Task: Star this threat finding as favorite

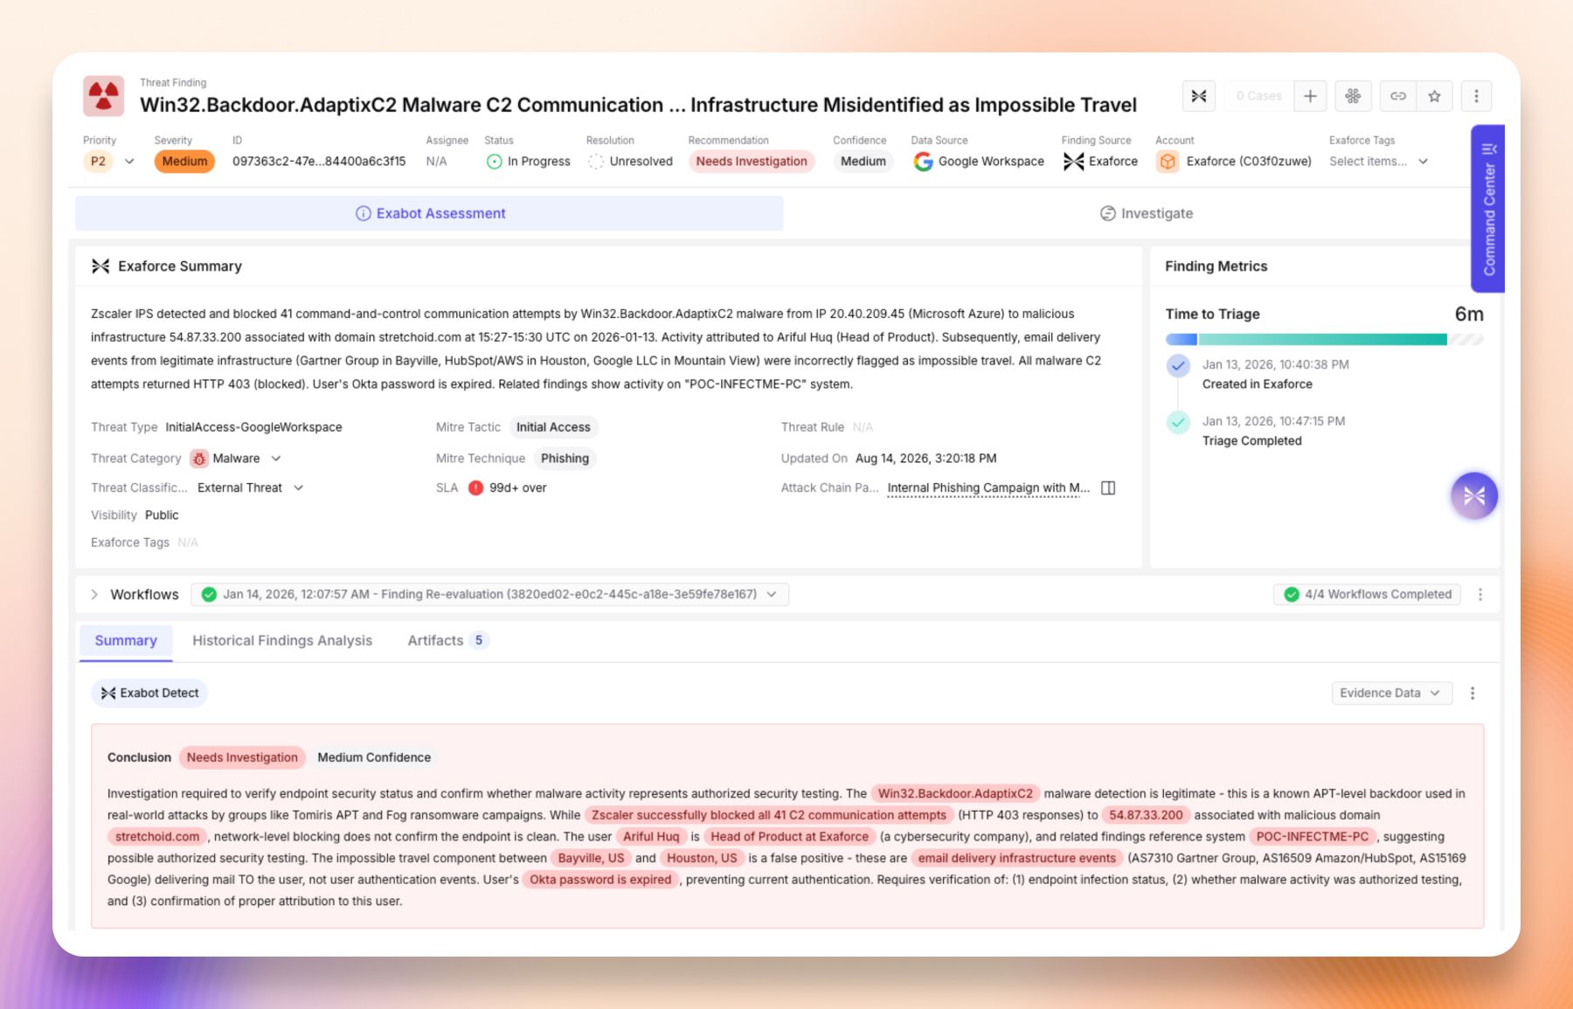Action: coord(1434,96)
